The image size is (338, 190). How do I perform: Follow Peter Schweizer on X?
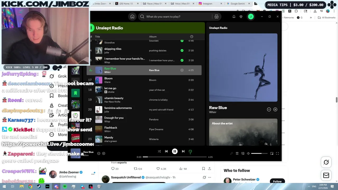coord(277,181)
